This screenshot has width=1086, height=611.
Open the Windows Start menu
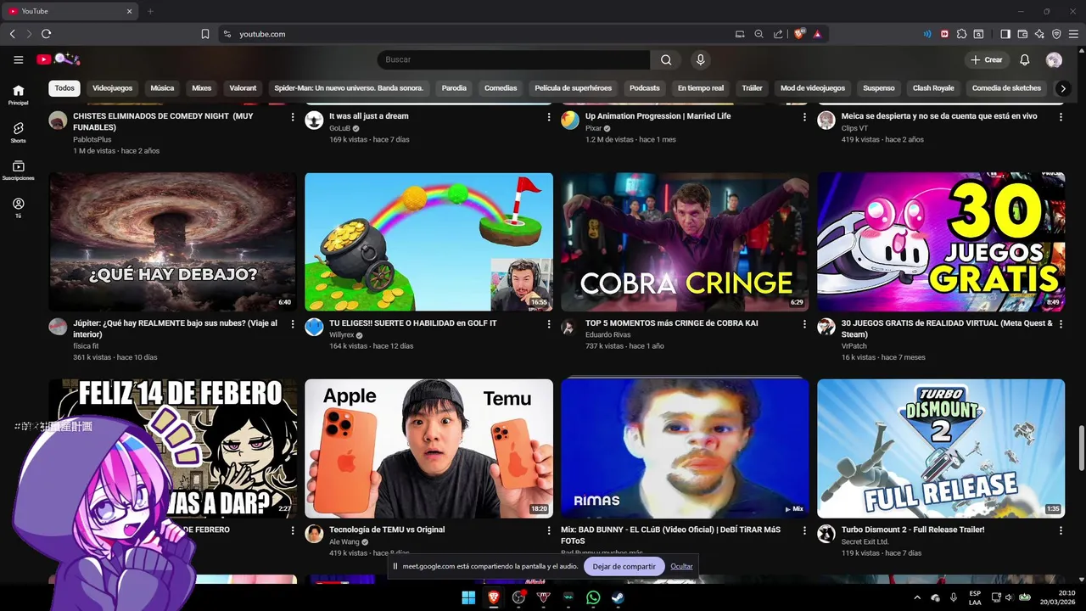(468, 597)
